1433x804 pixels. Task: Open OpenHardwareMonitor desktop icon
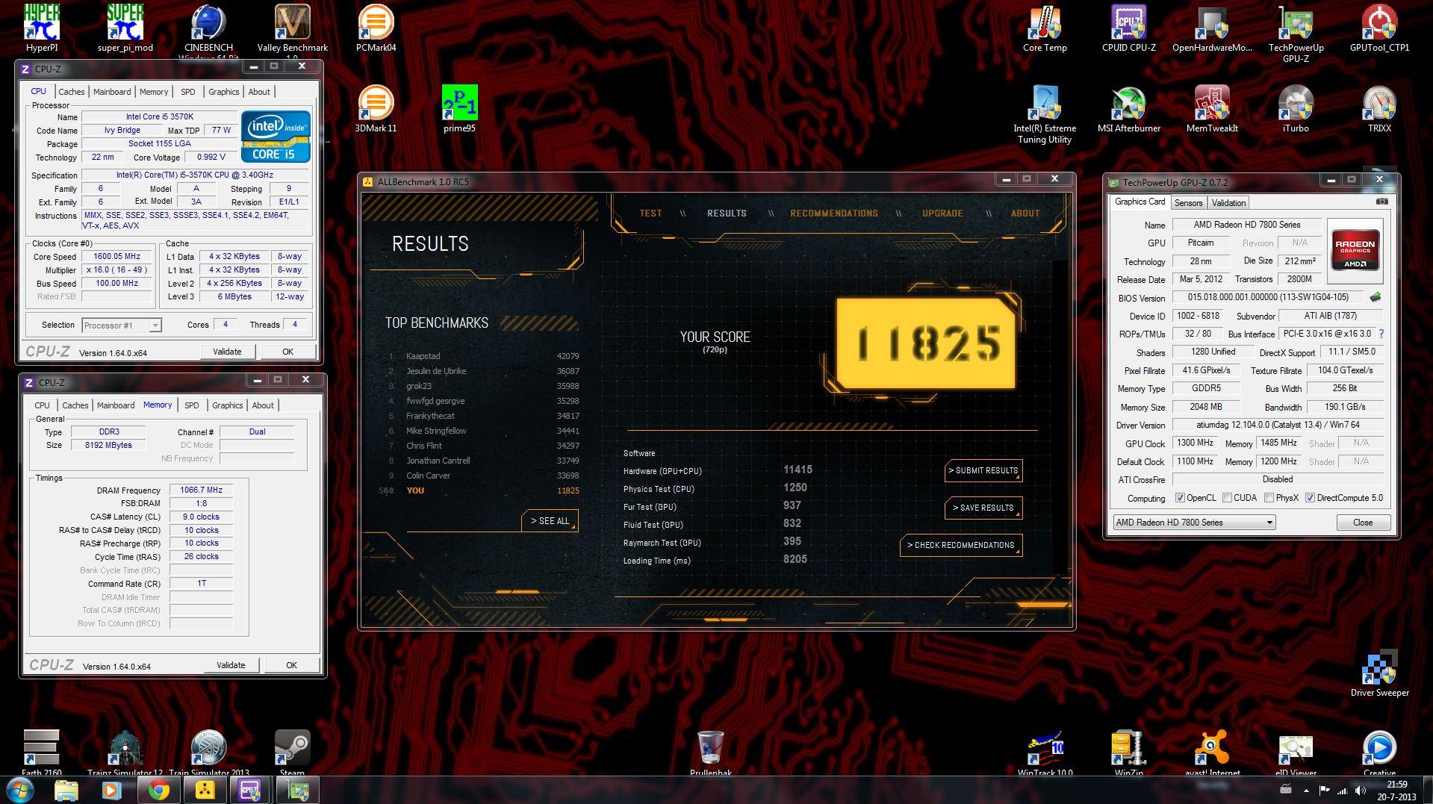(x=1212, y=28)
